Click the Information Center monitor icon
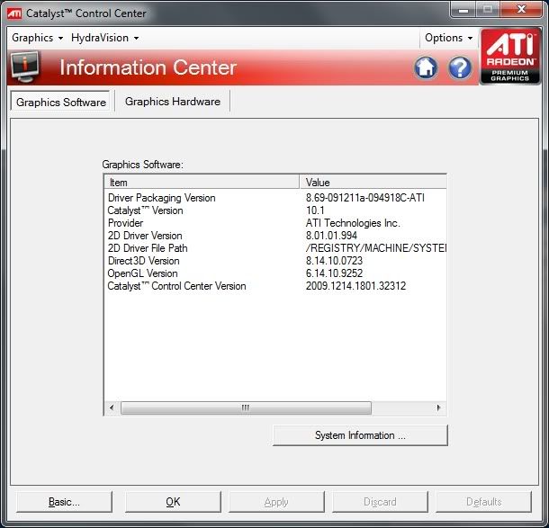The width and height of the screenshot is (549, 528). click(x=24, y=67)
